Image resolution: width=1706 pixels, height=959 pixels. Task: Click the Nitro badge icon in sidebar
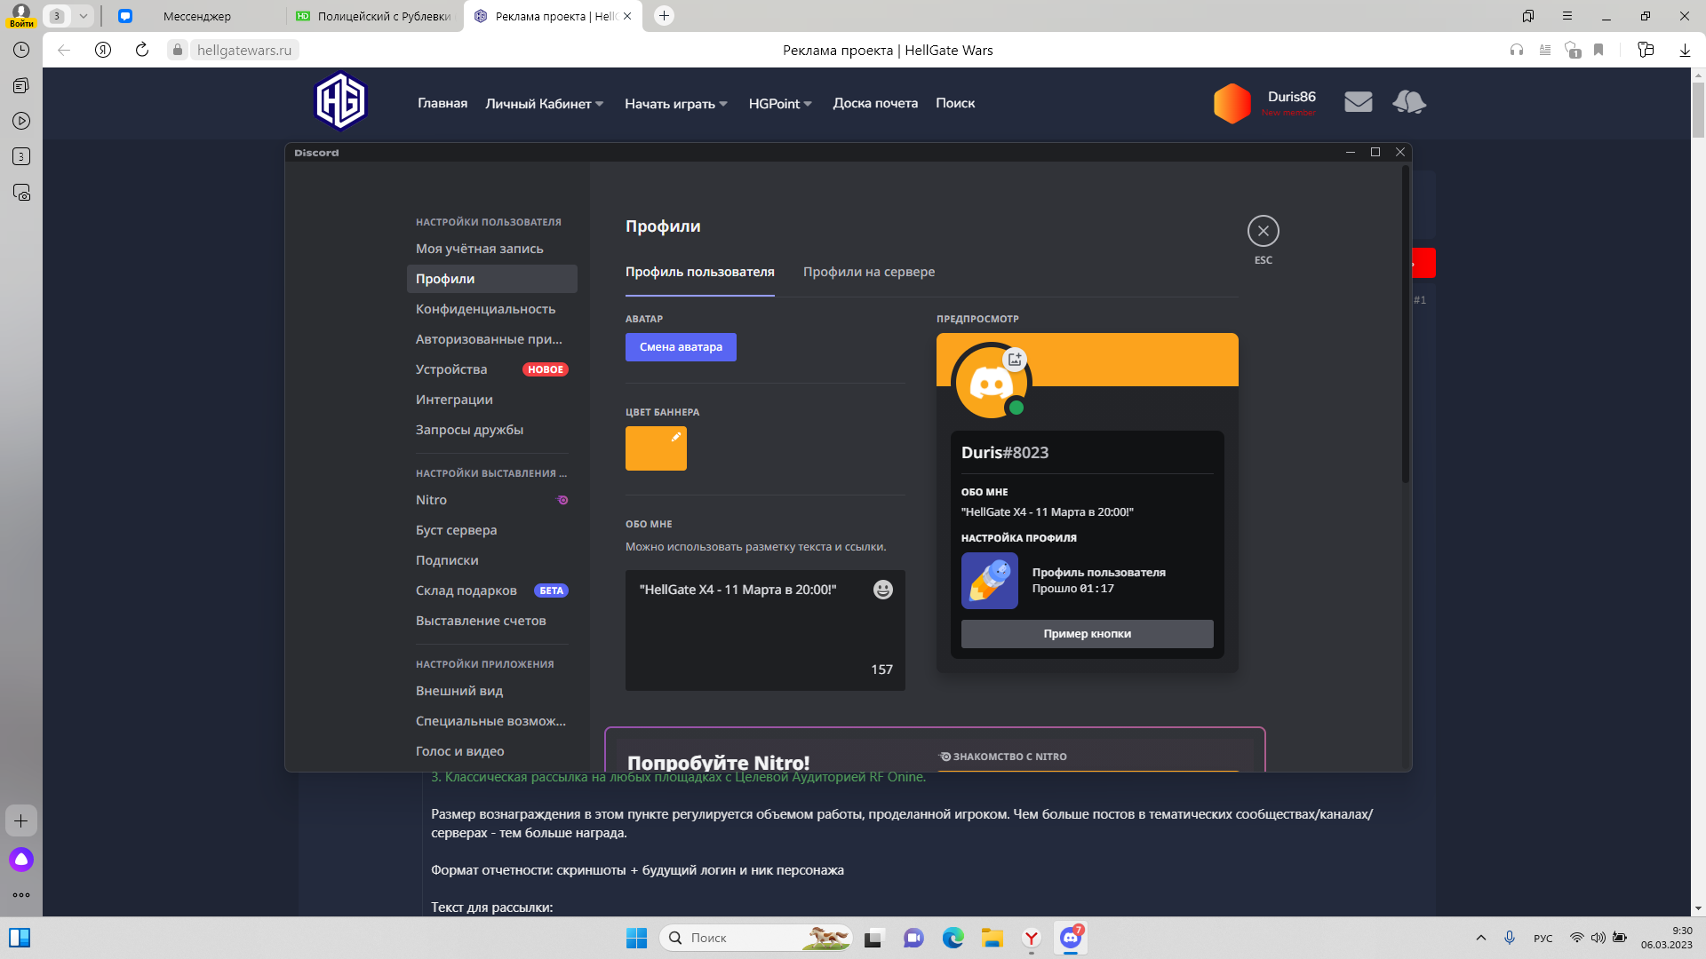click(562, 500)
